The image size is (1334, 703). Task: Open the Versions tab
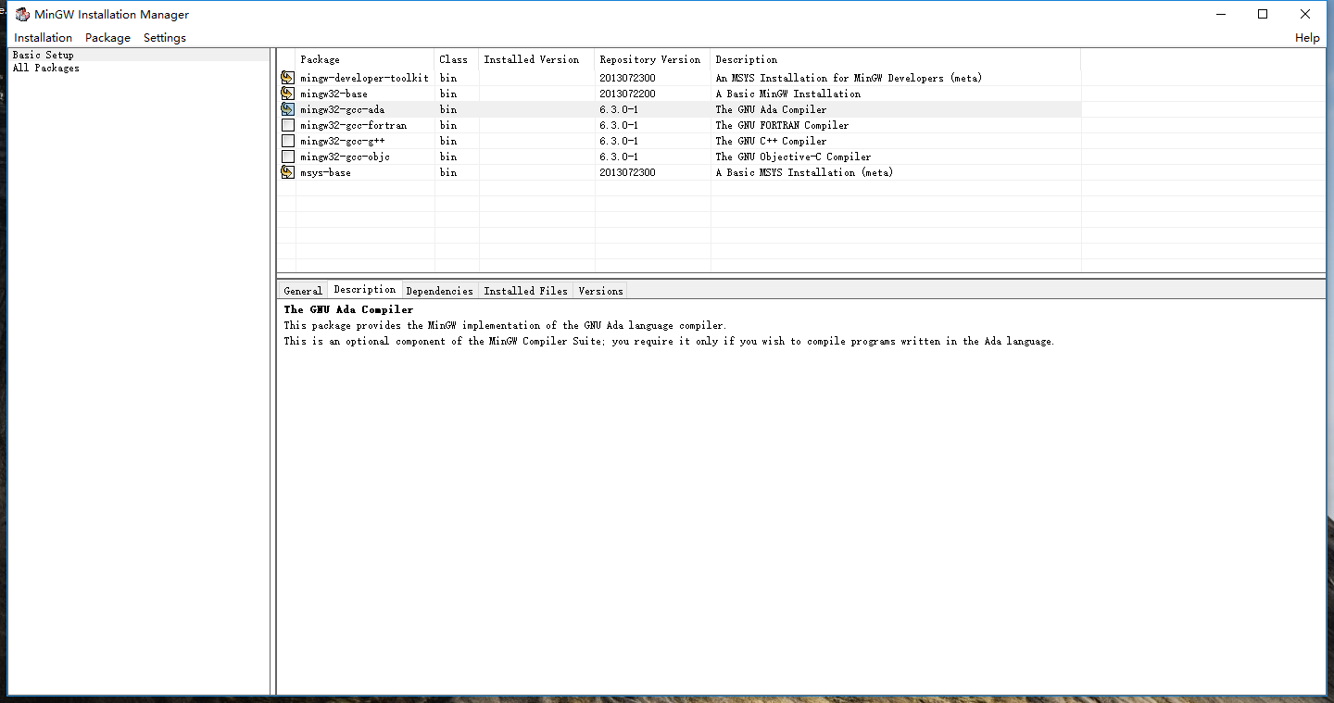(599, 290)
